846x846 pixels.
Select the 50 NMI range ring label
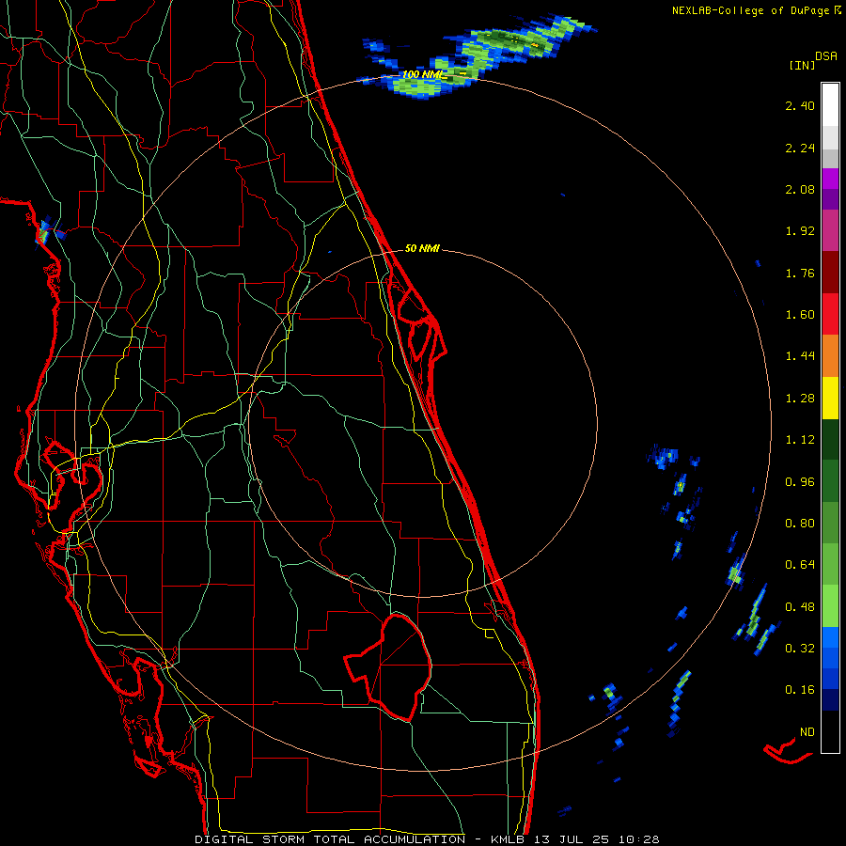pos(422,249)
